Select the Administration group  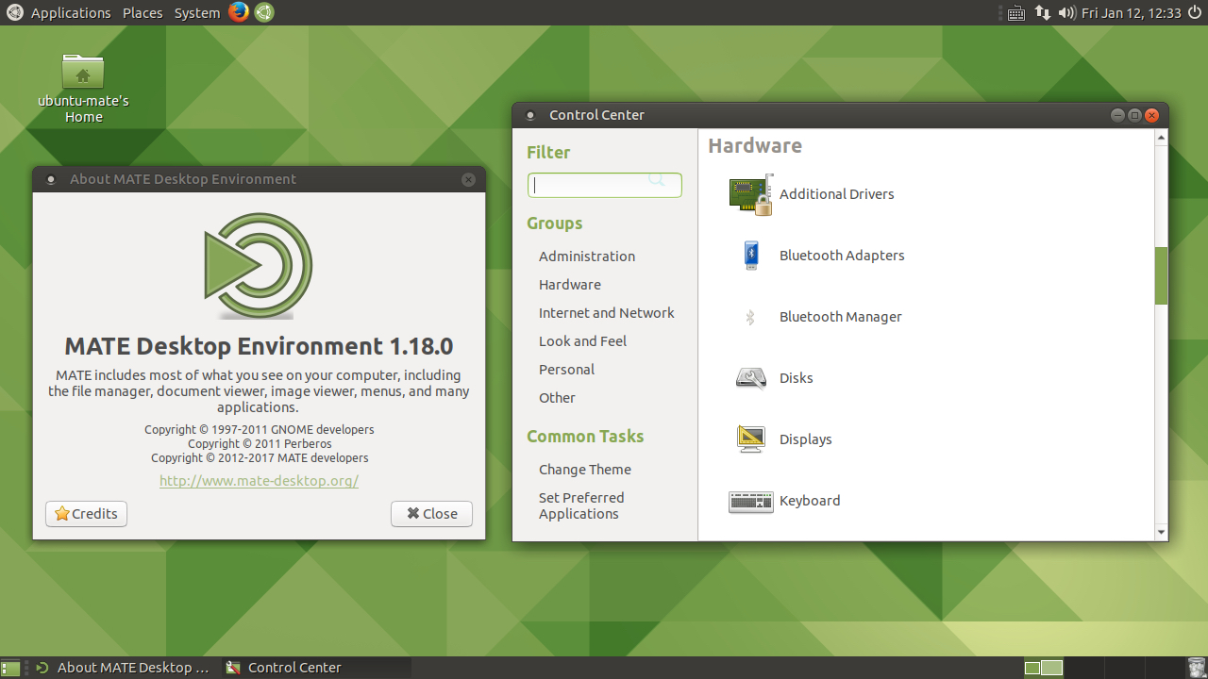pyautogui.click(x=586, y=256)
